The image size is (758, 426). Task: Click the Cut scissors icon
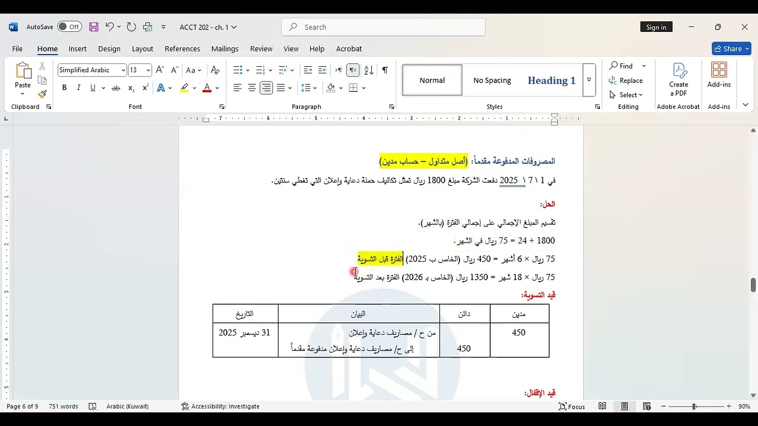pos(42,66)
